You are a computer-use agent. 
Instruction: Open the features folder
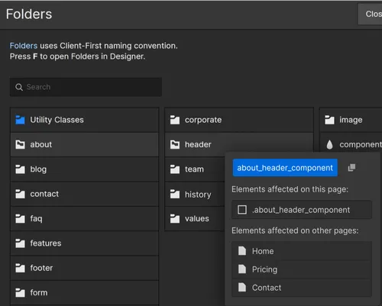(x=84, y=243)
